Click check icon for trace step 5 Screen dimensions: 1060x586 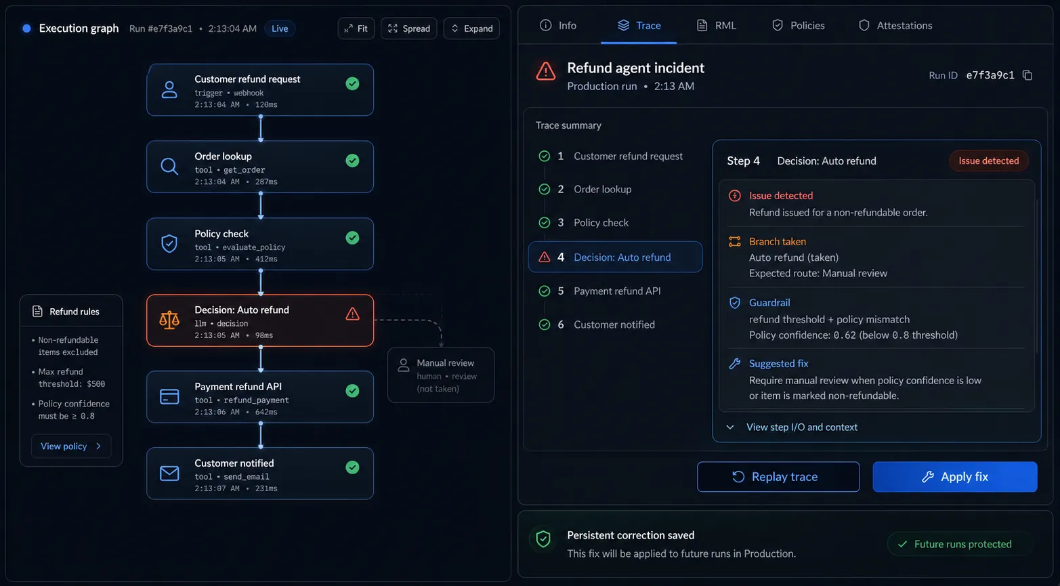click(x=544, y=291)
